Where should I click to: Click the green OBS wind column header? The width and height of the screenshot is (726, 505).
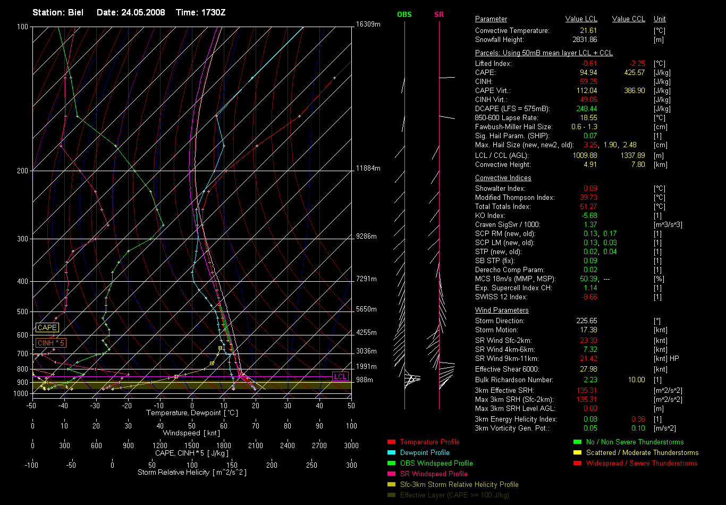(404, 14)
